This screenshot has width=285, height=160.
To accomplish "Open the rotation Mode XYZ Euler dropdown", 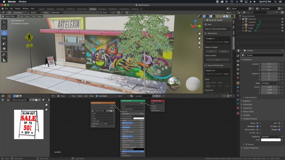I will tap(270, 83).
